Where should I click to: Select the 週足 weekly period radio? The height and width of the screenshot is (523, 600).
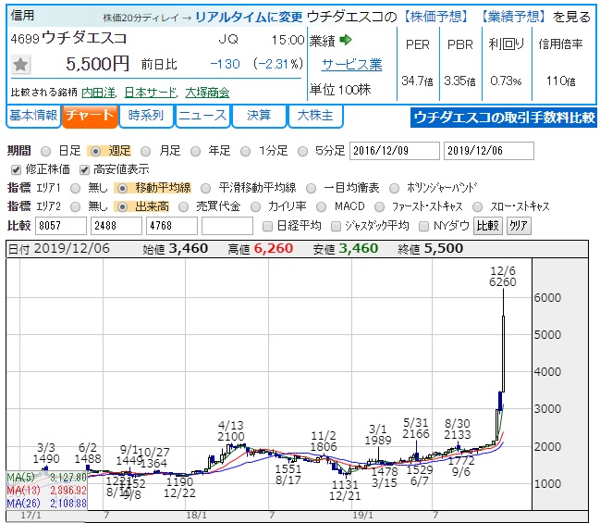coord(95,151)
